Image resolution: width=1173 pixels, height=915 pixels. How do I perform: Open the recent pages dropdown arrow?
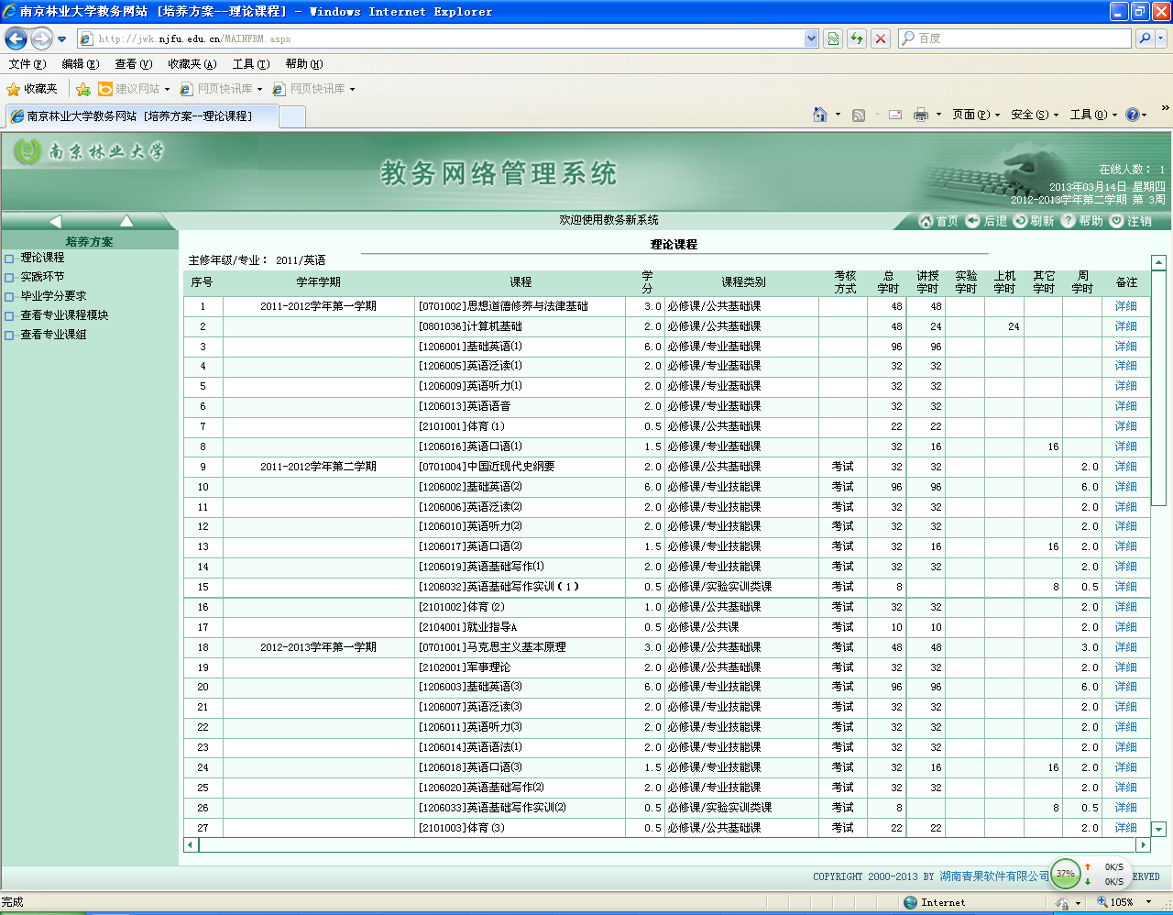[62, 39]
